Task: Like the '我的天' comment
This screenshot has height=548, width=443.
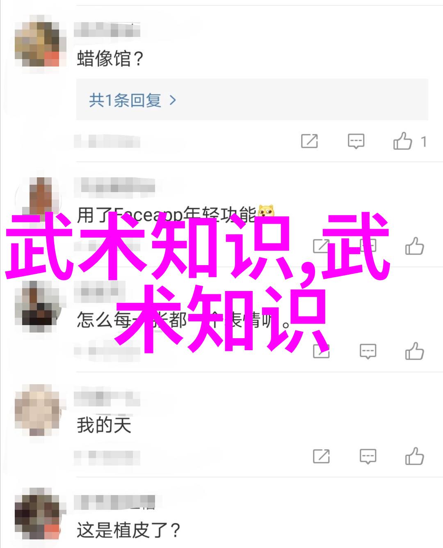Action: pyautogui.click(x=414, y=456)
